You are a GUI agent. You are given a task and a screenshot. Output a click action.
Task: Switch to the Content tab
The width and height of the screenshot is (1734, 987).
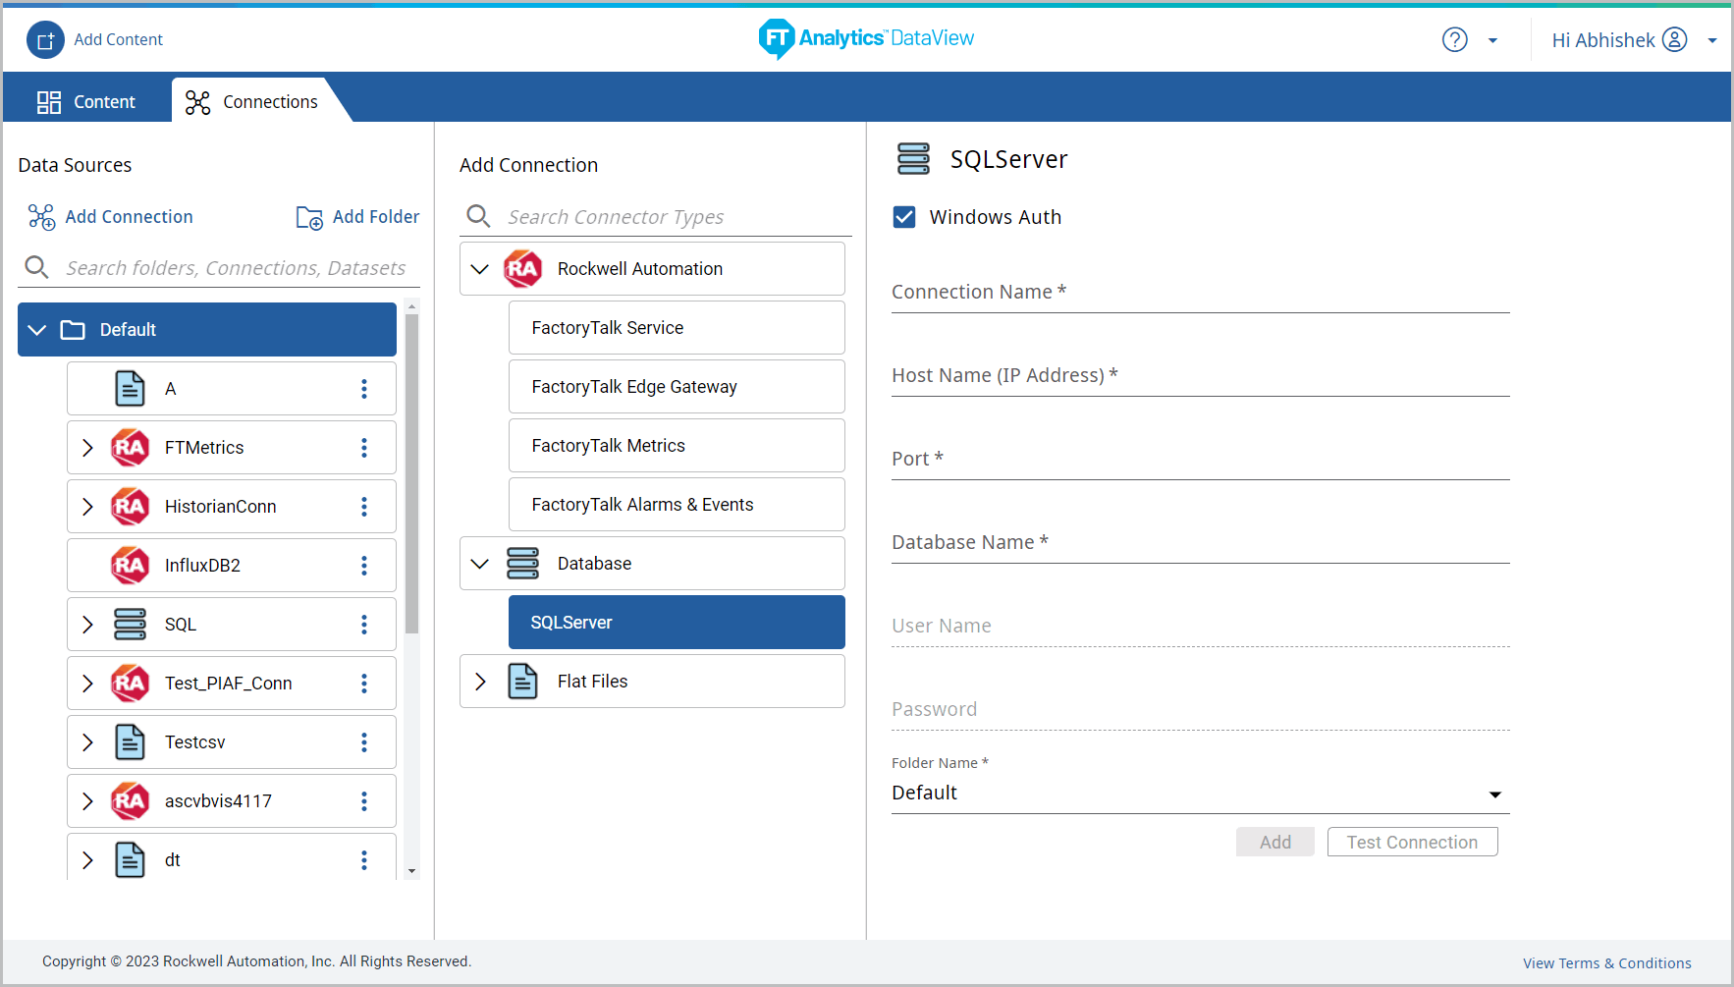coord(86,102)
